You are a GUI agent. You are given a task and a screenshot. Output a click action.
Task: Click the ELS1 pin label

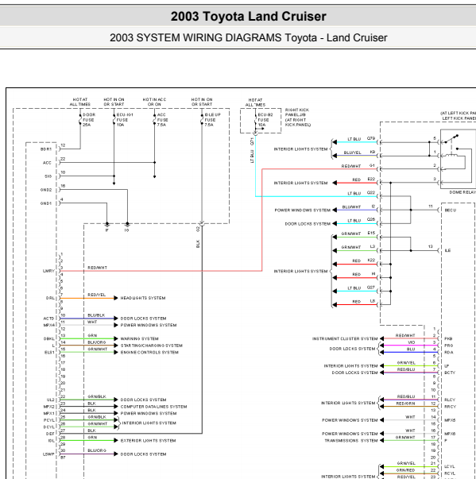[x=49, y=352]
